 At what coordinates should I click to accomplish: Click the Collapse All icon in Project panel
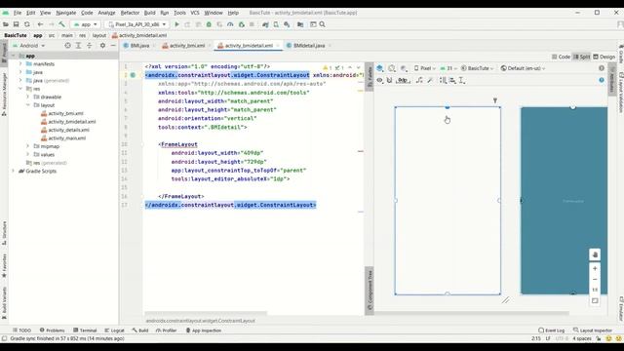click(89, 46)
